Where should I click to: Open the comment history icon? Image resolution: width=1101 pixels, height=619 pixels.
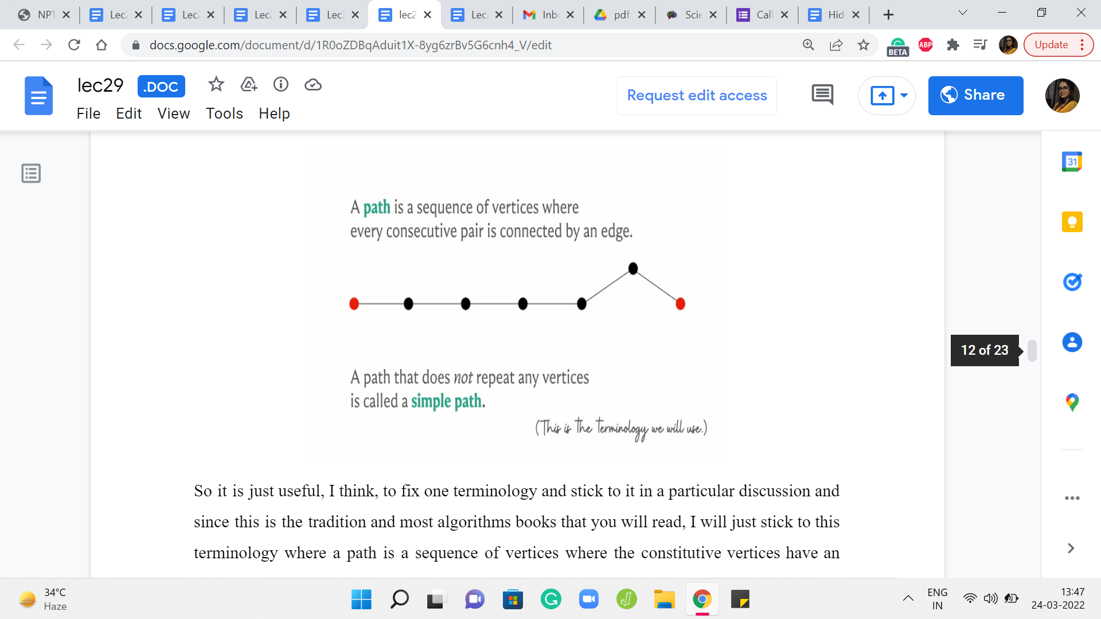[822, 95]
